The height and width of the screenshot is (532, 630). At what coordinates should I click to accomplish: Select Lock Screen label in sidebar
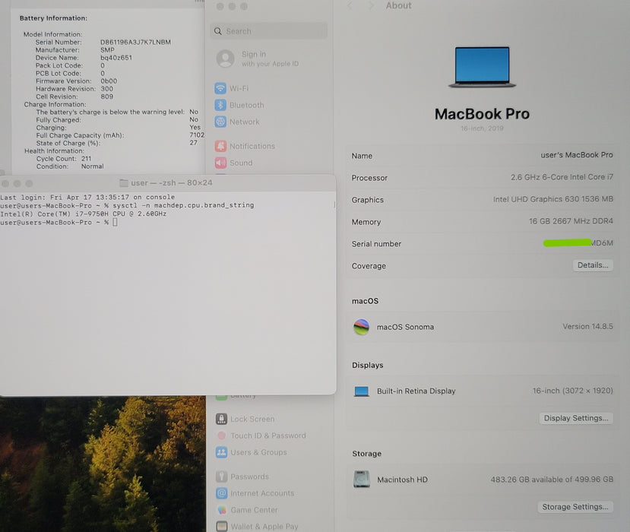252,419
